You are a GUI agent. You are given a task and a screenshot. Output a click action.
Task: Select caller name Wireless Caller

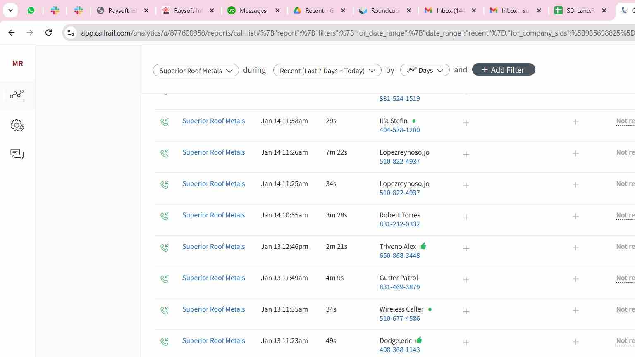[x=401, y=309]
